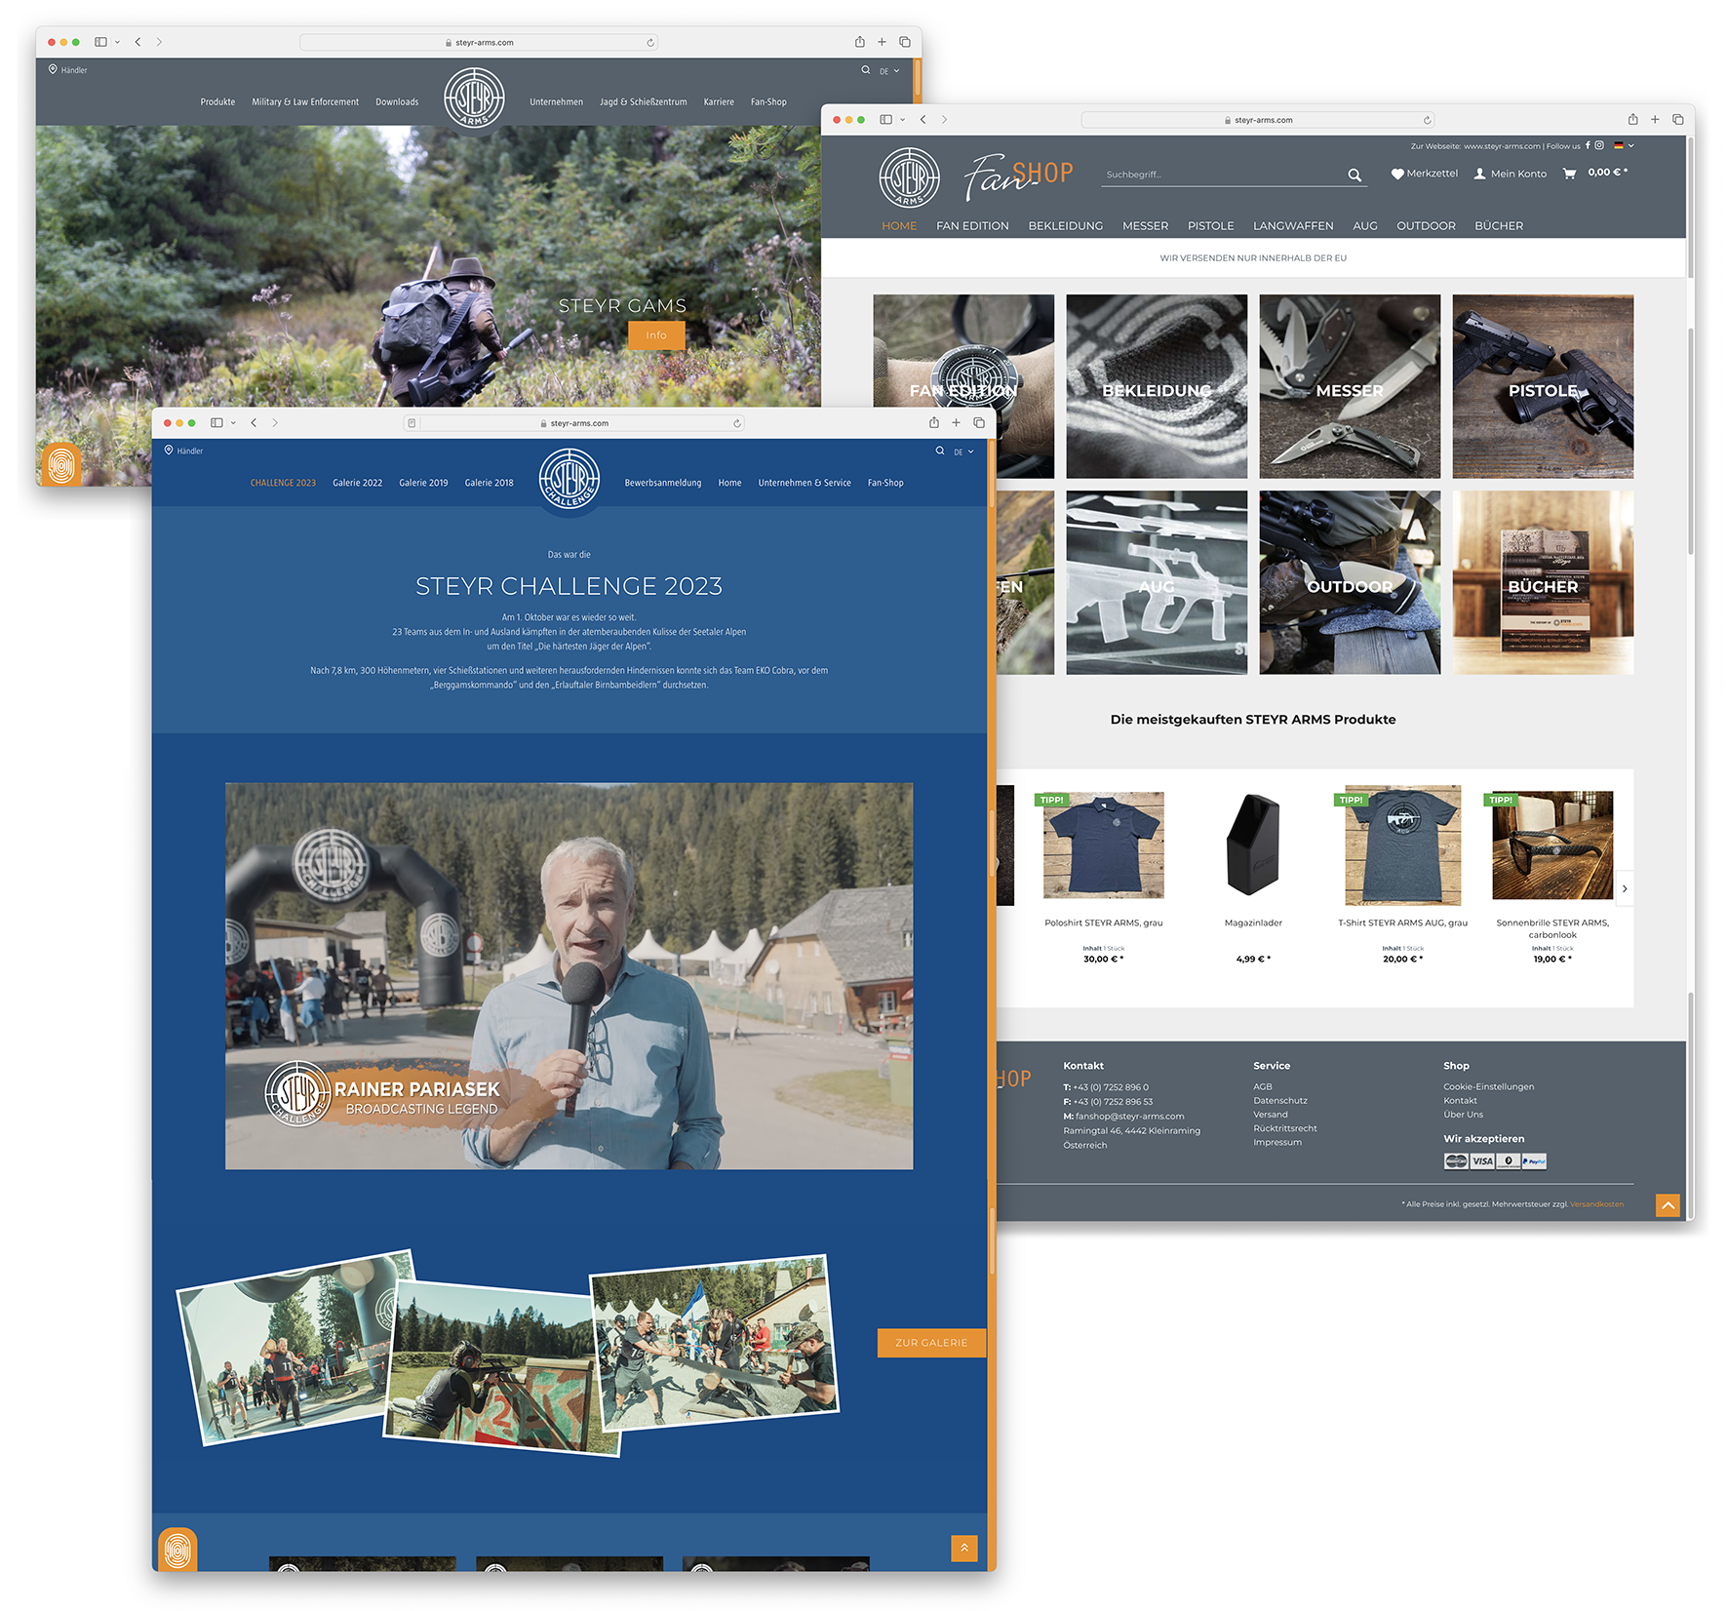1728x1611 pixels.
Task: Click ZUR GALERIE button
Action: click(x=931, y=1343)
